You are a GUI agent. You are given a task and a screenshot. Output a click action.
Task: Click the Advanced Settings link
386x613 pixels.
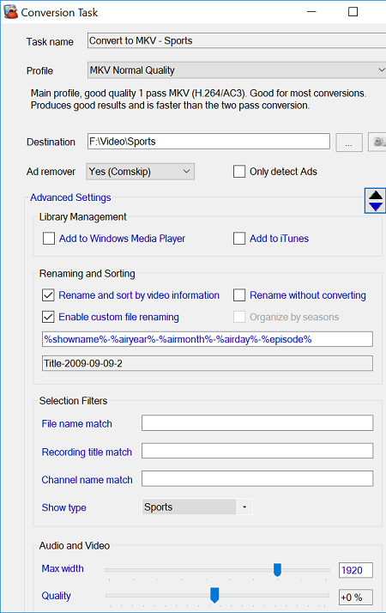[70, 197]
